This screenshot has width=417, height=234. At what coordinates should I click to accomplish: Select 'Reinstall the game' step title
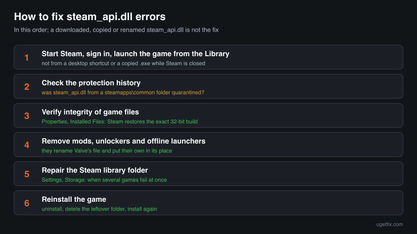74,199
